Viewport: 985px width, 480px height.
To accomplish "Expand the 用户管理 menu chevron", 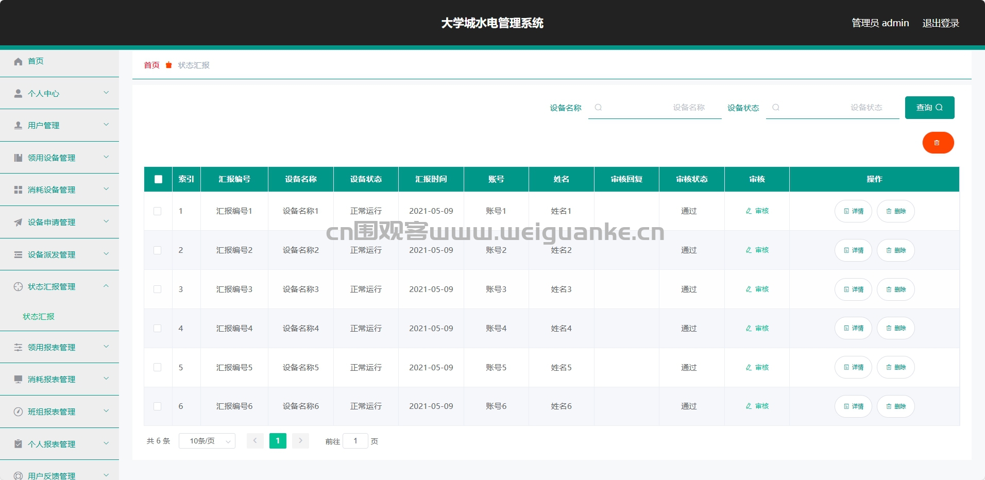I will (x=106, y=125).
